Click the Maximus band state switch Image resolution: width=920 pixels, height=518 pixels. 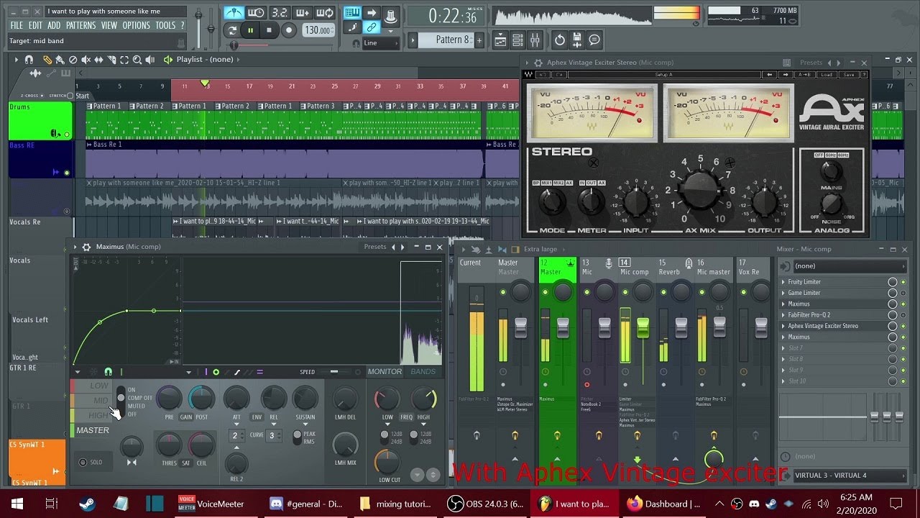(121, 401)
